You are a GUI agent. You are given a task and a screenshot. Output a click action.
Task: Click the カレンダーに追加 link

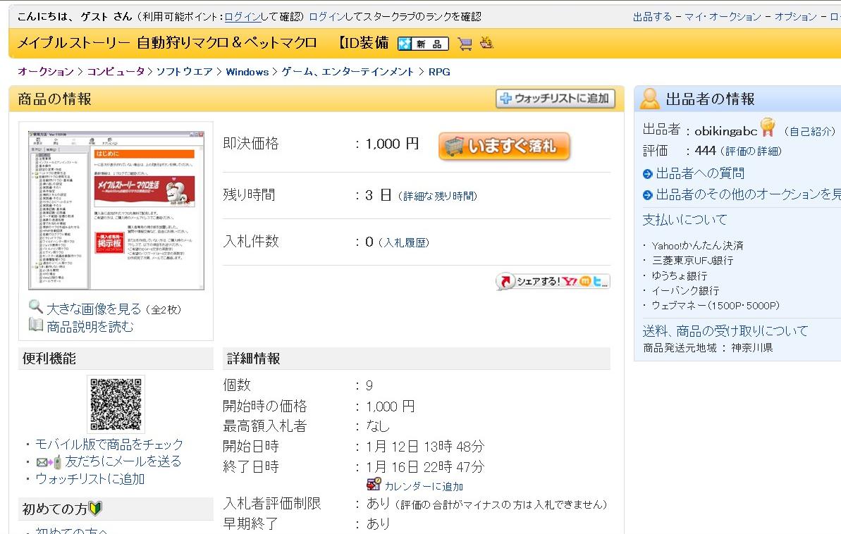424,486
